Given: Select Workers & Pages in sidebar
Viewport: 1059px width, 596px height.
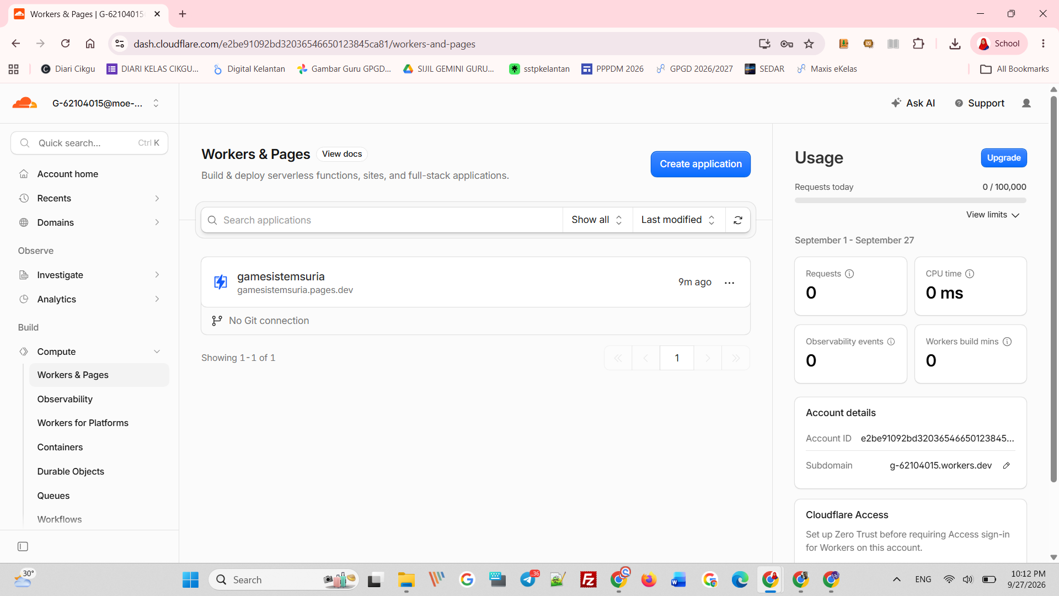Looking at the screenshot, I should click(x=99, y=375).
